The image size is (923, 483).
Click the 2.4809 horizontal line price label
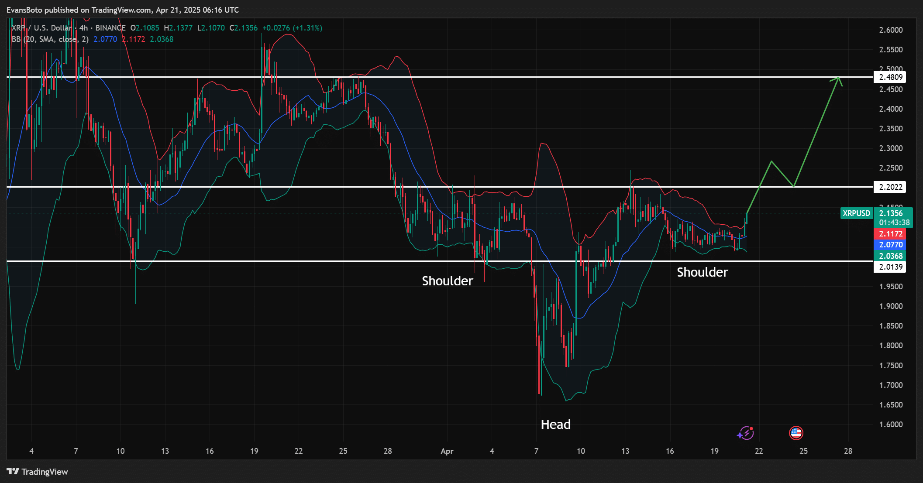point(890,77)
